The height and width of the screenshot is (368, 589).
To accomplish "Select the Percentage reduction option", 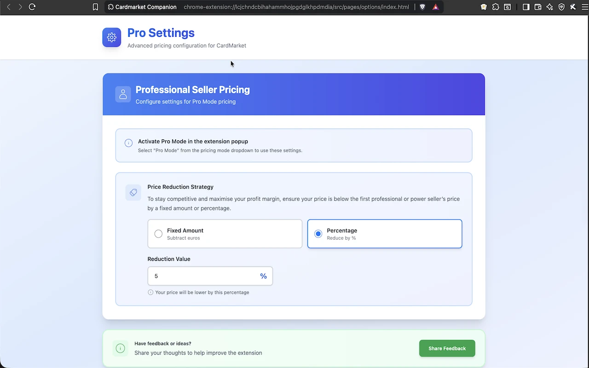I will (384, 234).
